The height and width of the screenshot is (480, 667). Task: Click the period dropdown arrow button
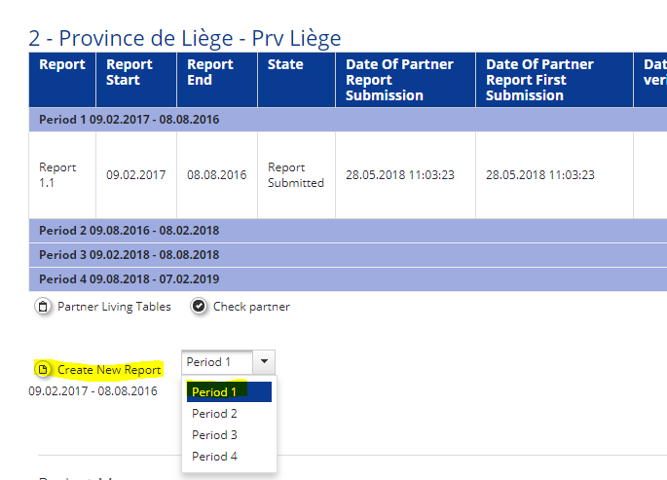[x=264, y=362]
